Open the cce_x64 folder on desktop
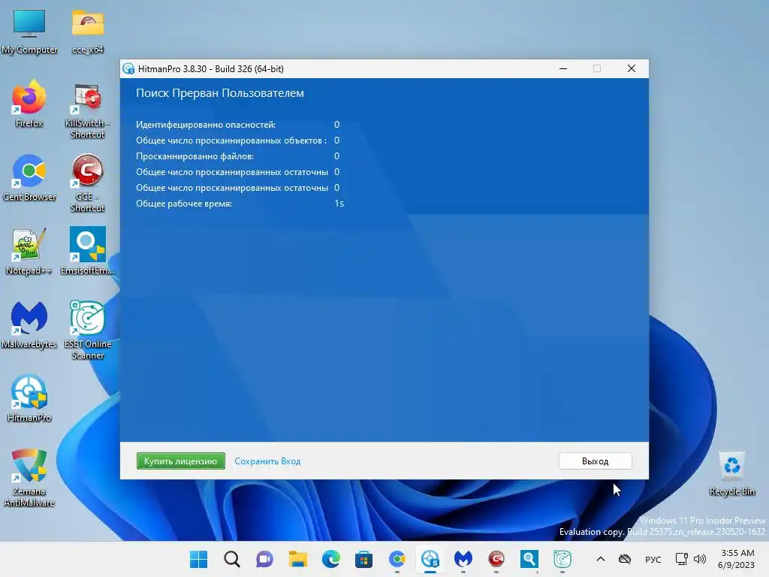 [x=87, y=31]
